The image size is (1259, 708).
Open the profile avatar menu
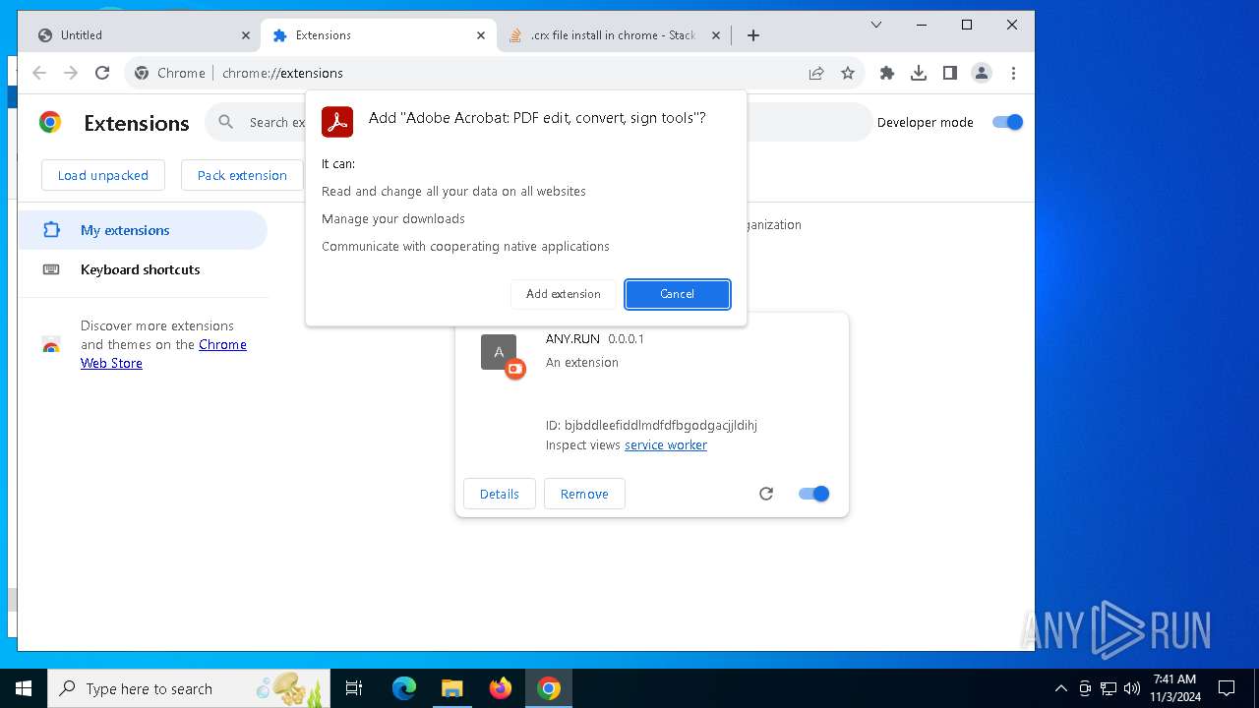(982, 73)
